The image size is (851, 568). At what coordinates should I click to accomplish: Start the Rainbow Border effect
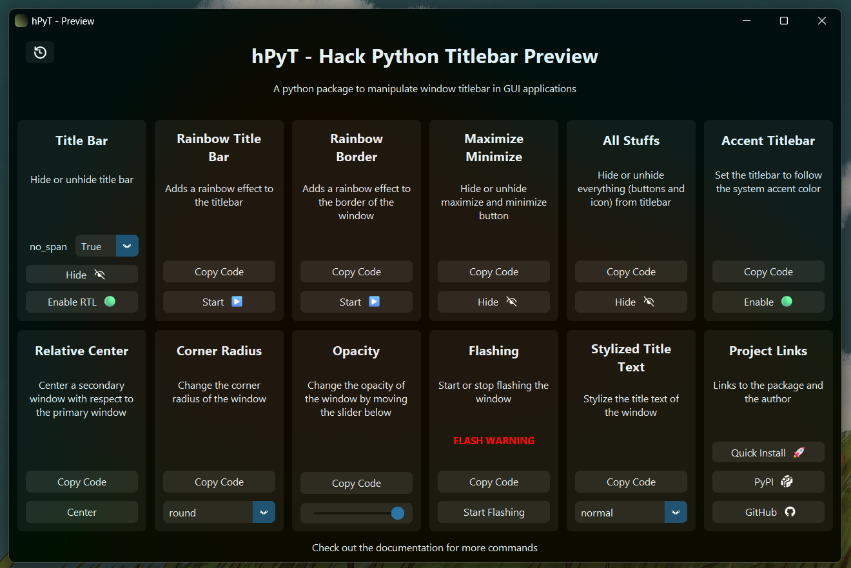[357, 302]
